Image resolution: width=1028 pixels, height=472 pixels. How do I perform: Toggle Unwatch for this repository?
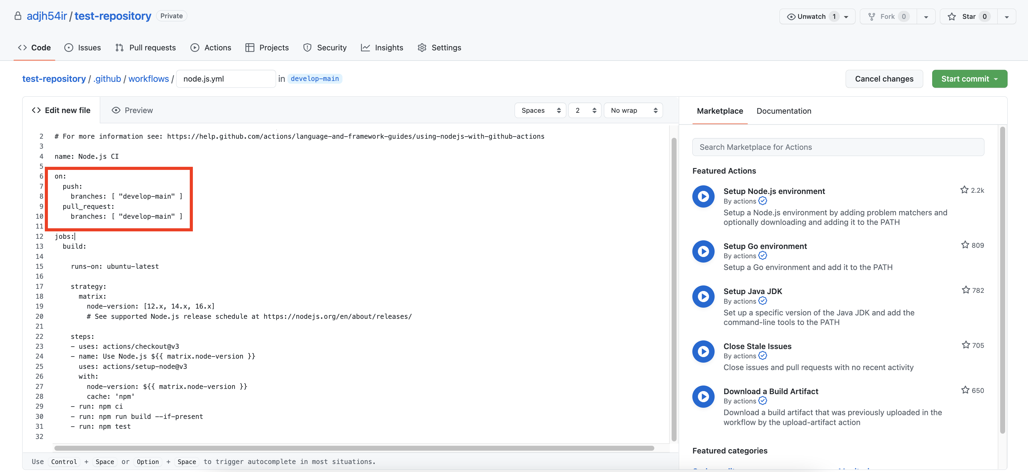[812, 16]
